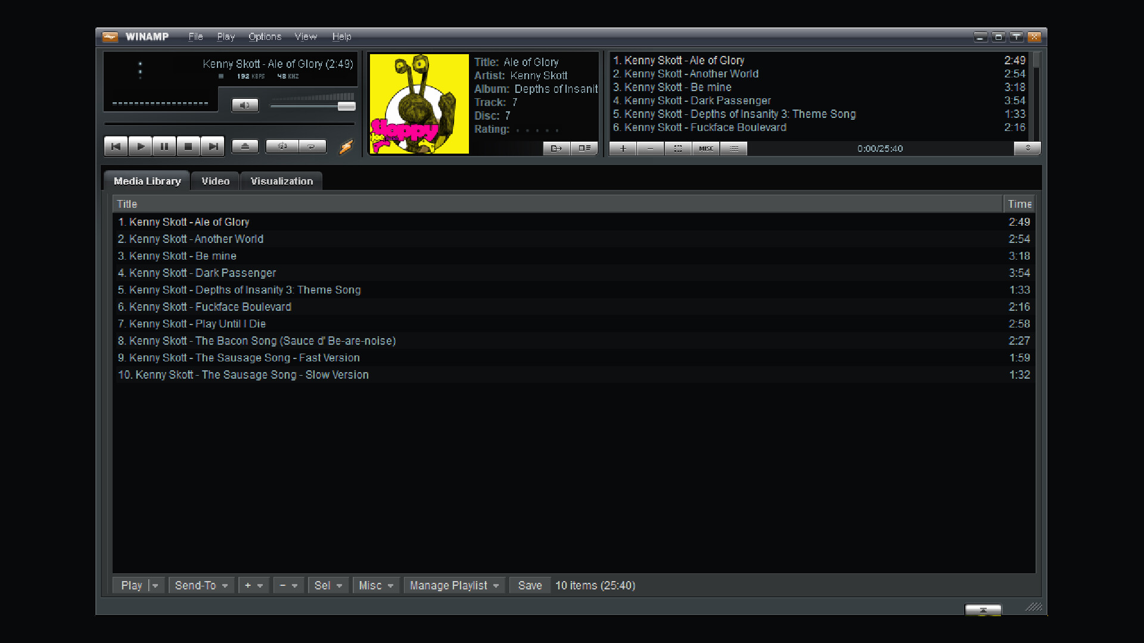
Task: Click the Winamp lightning bolt logo icon
Action: click(346, 148)
